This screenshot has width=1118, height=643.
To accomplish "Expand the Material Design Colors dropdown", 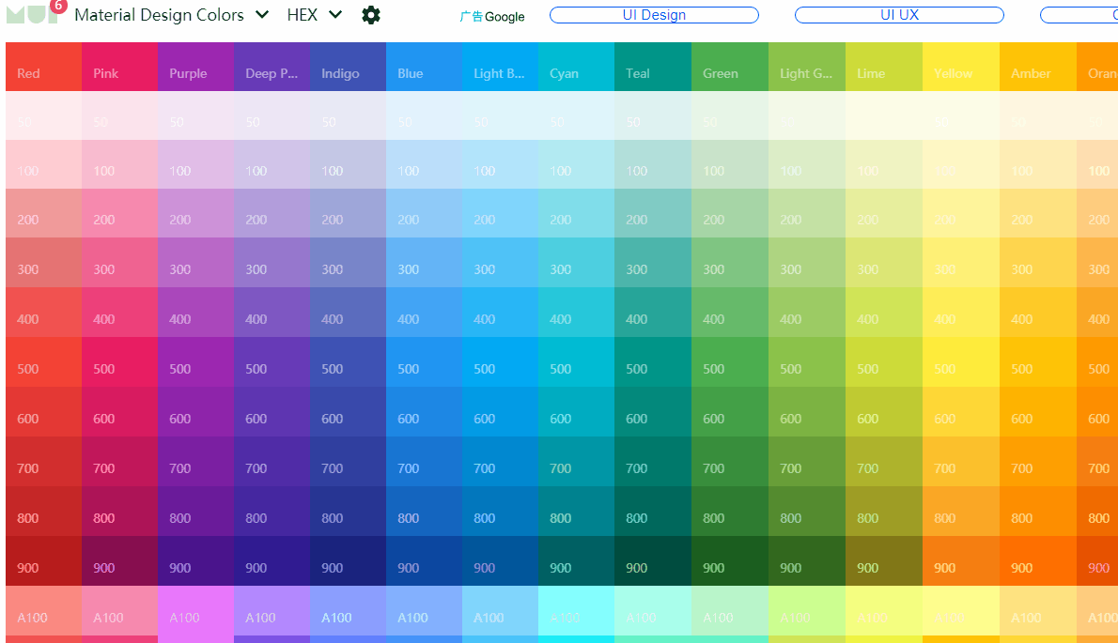I will 171,15.
